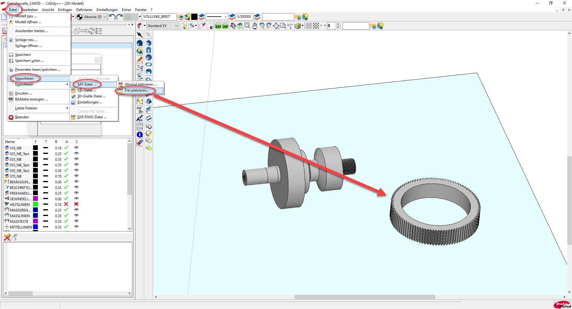Click the red X filter icon below layer list
The width and height of the screenshot is (572, 309).
click(x=7, y=237)
